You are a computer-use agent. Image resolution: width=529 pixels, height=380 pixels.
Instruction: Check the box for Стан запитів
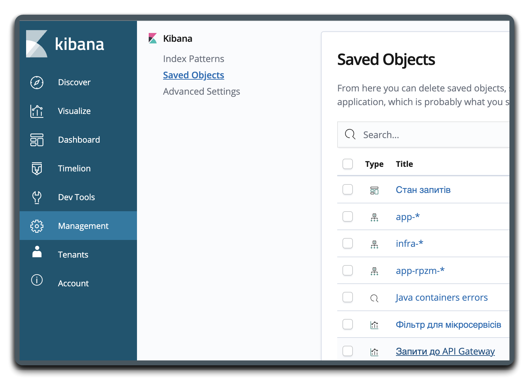coord(348,189)
